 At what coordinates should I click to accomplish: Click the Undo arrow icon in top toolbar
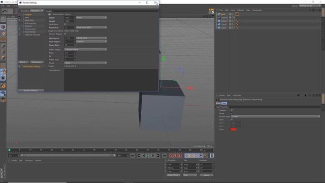click(x=5, y=11)
